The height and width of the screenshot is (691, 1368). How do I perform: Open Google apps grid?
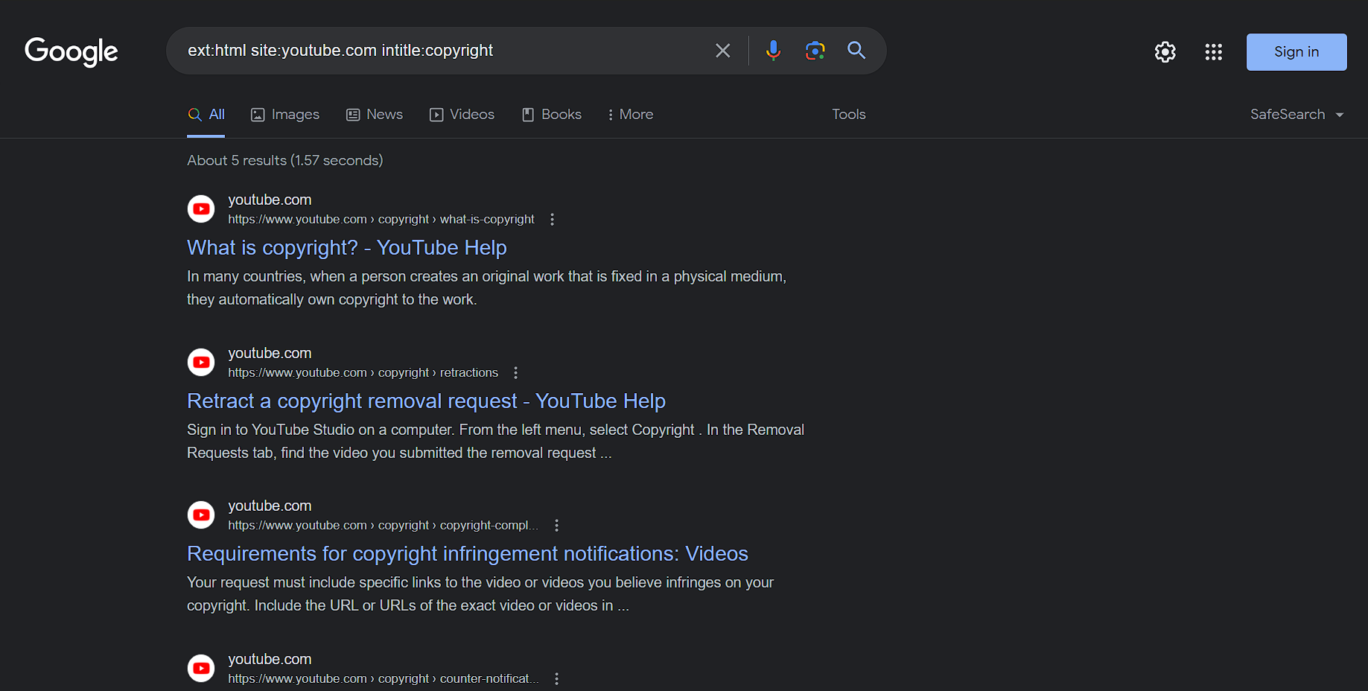coord(1213,52)
